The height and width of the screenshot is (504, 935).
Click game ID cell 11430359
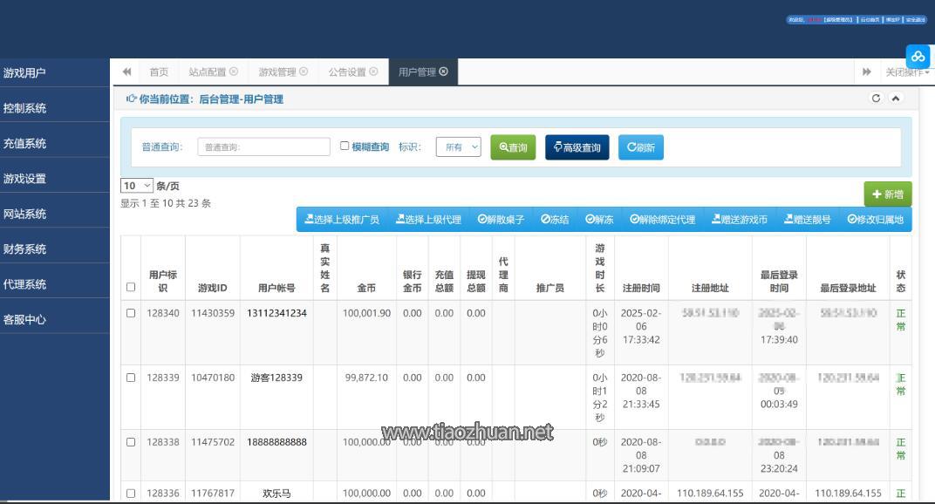(x=213, y=313)
